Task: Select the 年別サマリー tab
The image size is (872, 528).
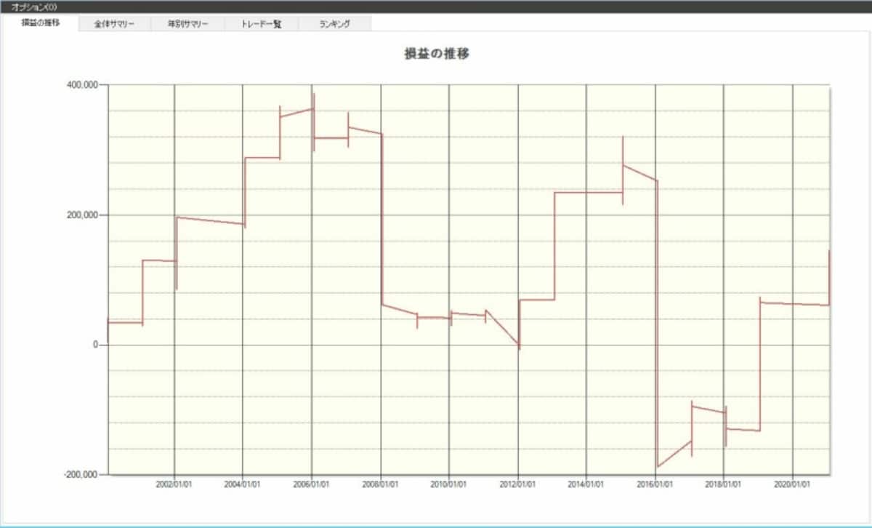Action: pos(187,24)
